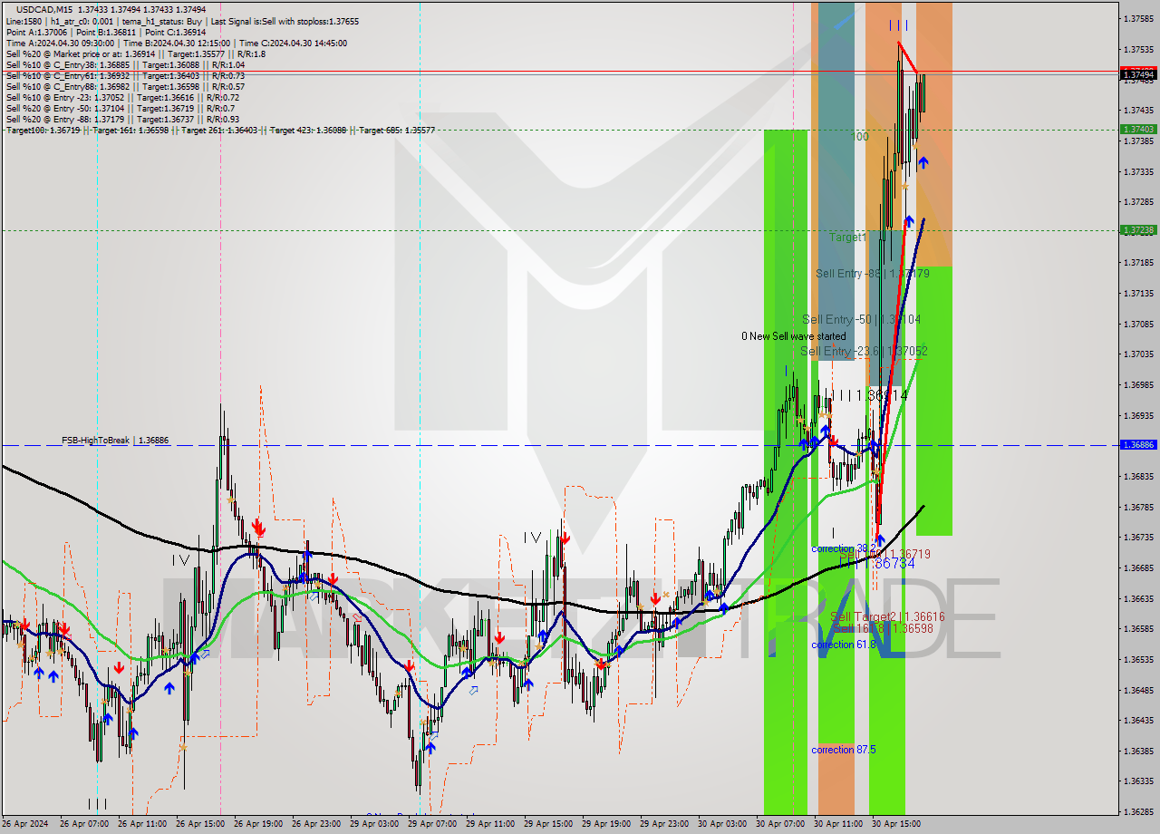Click the 1.37135 price axis label
This screenshot has width=1160, height=834.
pos(1138,293)
